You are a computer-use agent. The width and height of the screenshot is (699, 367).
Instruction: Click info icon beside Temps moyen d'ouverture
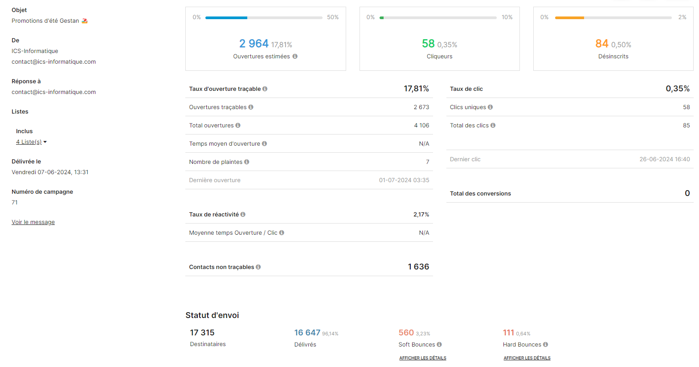click(264, 144)
